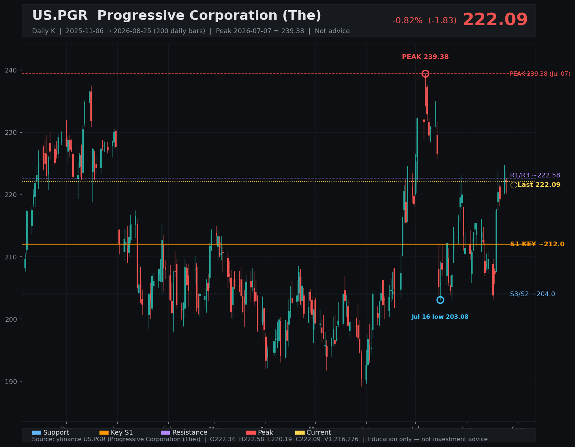Click the red peak circle marker on the chart

tap(425, 74)
